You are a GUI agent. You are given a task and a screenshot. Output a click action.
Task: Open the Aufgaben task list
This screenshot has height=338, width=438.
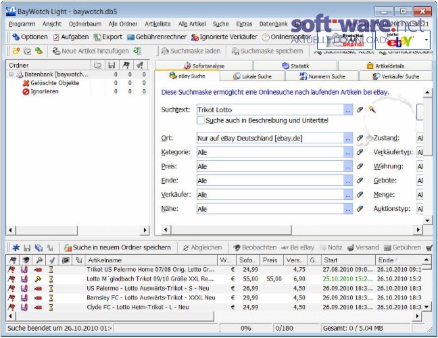[x=71, y=37]
